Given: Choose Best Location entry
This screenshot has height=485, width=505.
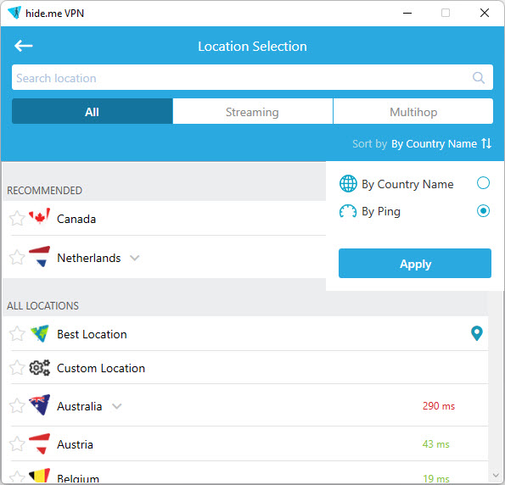Looking at the screenshot, I should pos(245,334).
